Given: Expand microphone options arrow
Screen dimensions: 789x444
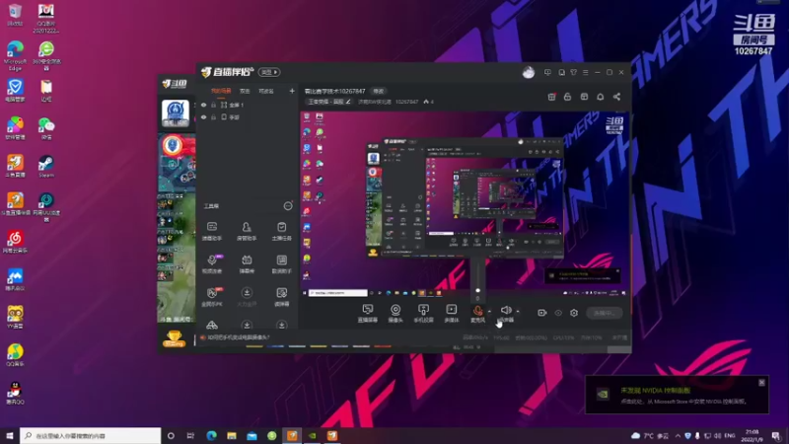Looking at the screenshot, I should [x=489, y=312].
